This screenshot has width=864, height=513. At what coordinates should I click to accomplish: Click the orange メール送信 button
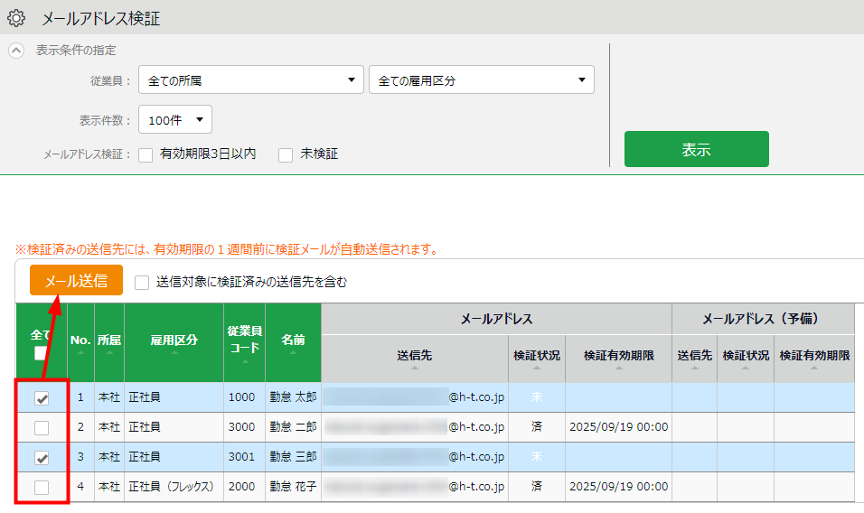click(76, 280)
